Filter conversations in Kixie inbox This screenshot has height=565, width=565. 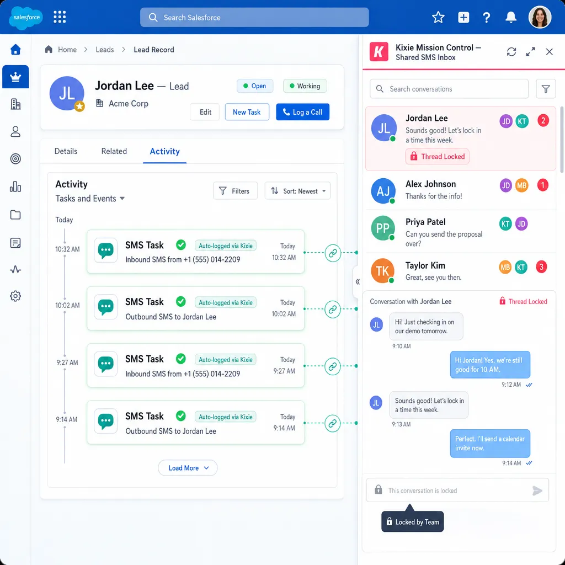click(x=546, y=89)
